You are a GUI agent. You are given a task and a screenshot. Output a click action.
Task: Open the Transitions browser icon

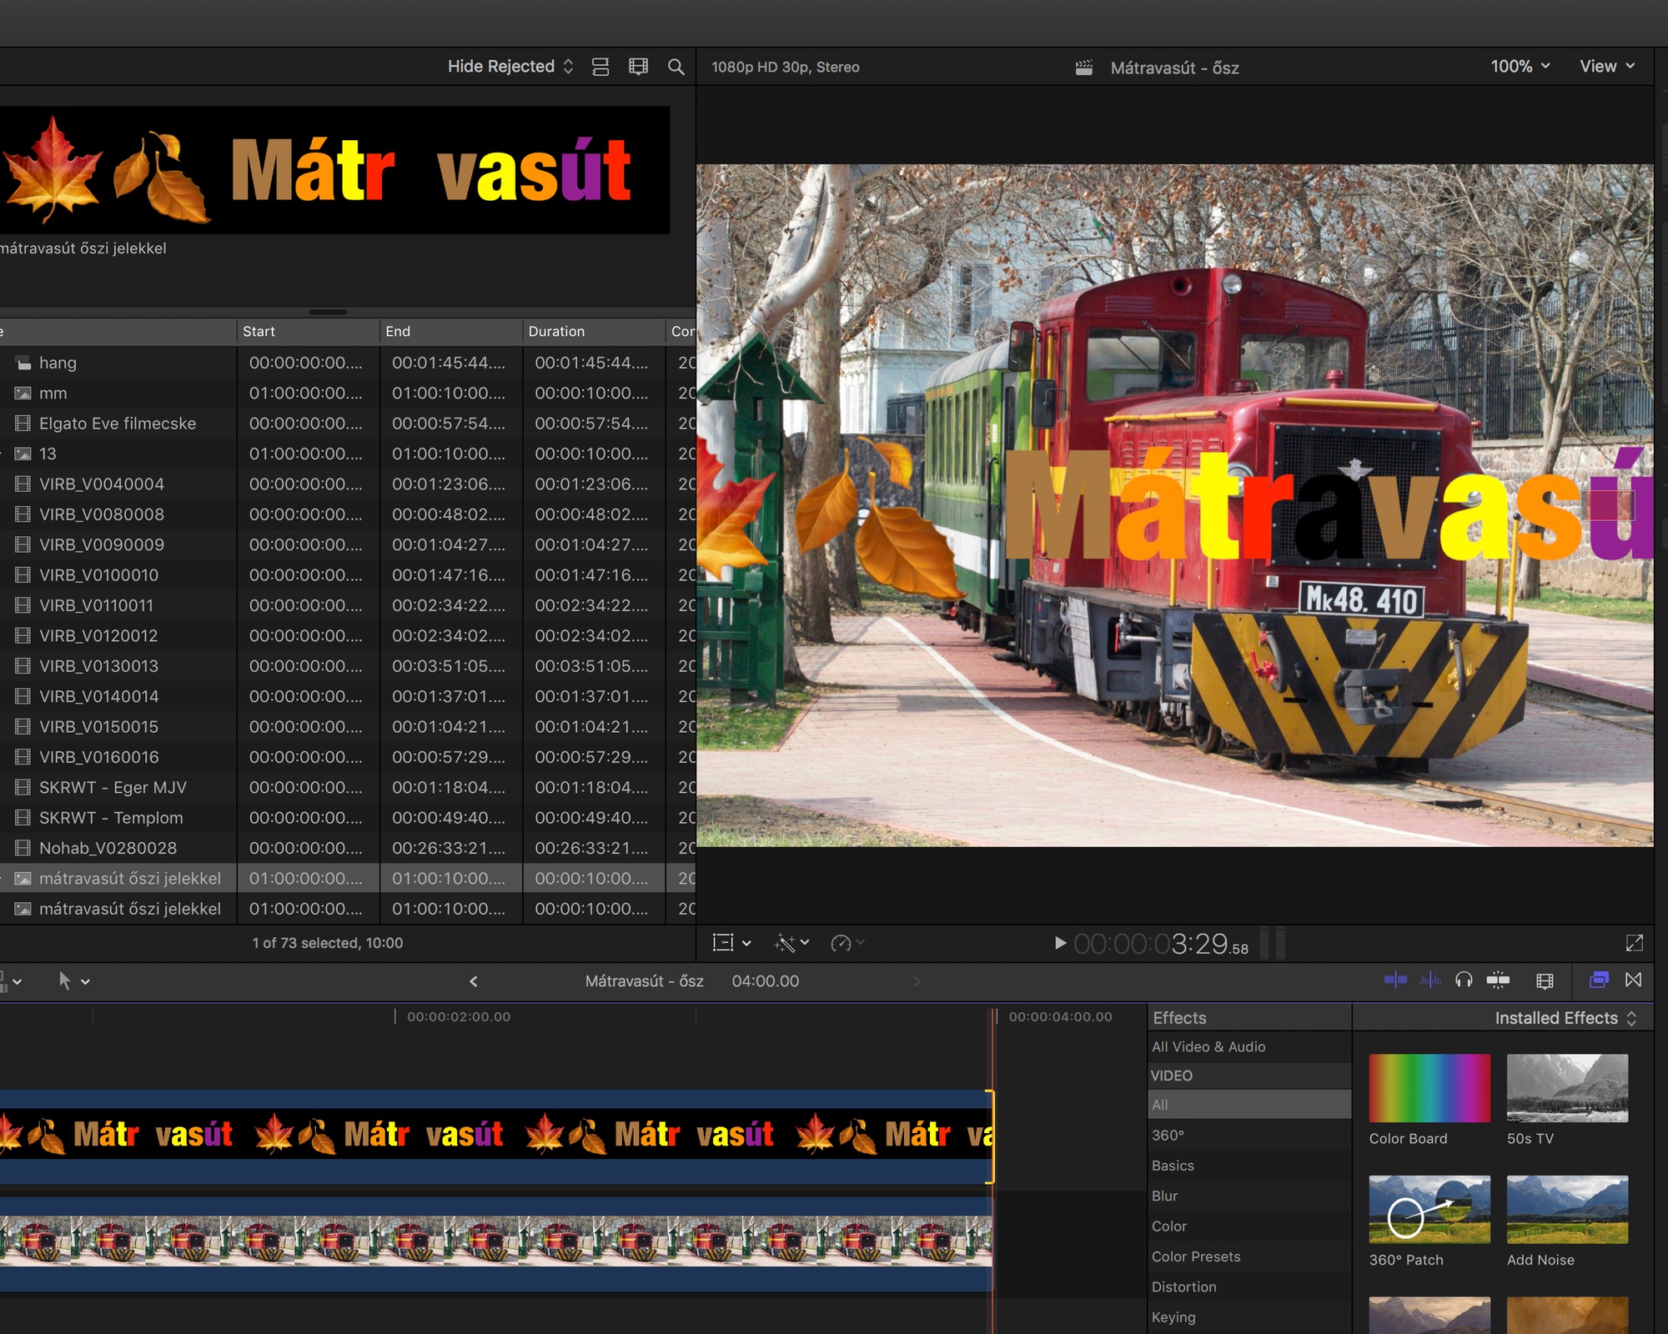pyautogui.click(x=1633, y=980)
